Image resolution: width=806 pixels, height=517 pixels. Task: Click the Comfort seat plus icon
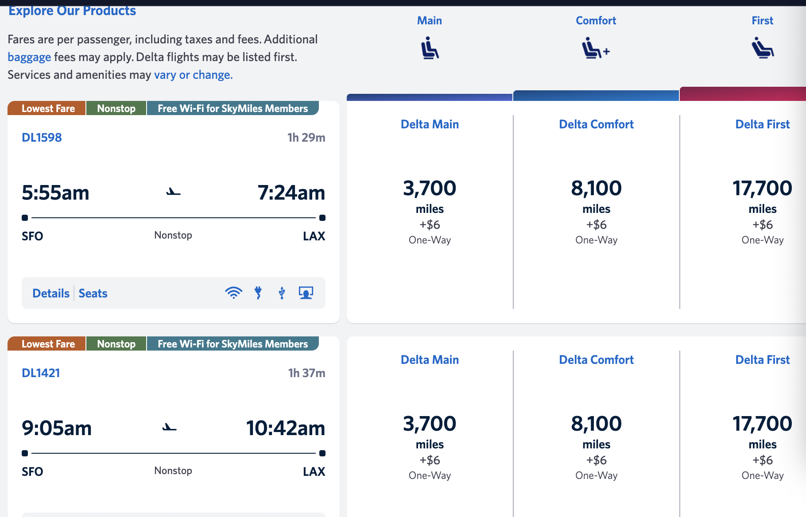[596, 48]
